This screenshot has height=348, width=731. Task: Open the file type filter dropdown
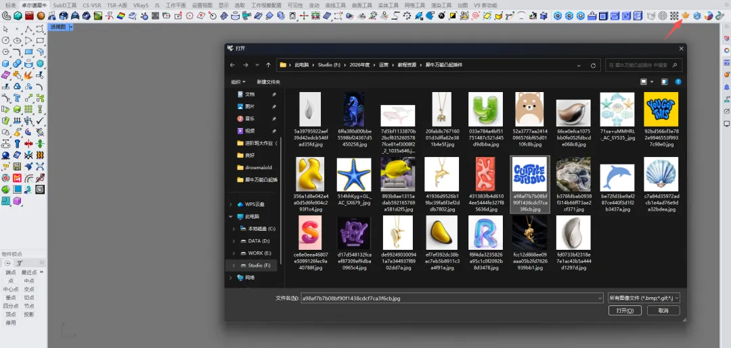pos(644,298)
